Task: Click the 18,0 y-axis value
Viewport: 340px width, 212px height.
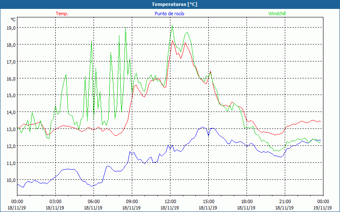Action: [11, 45]
